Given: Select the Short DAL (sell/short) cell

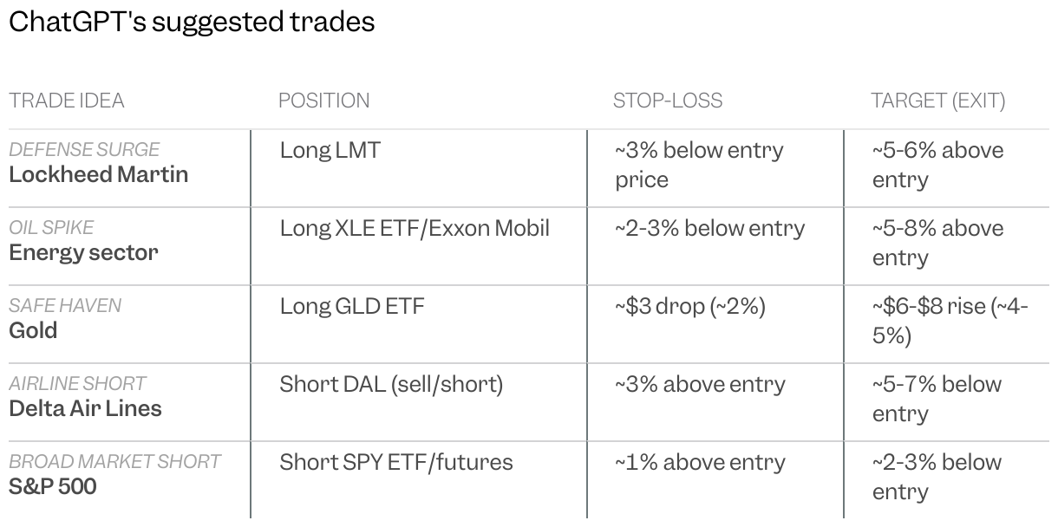Looking at the screenshot, I should [391, 384].
